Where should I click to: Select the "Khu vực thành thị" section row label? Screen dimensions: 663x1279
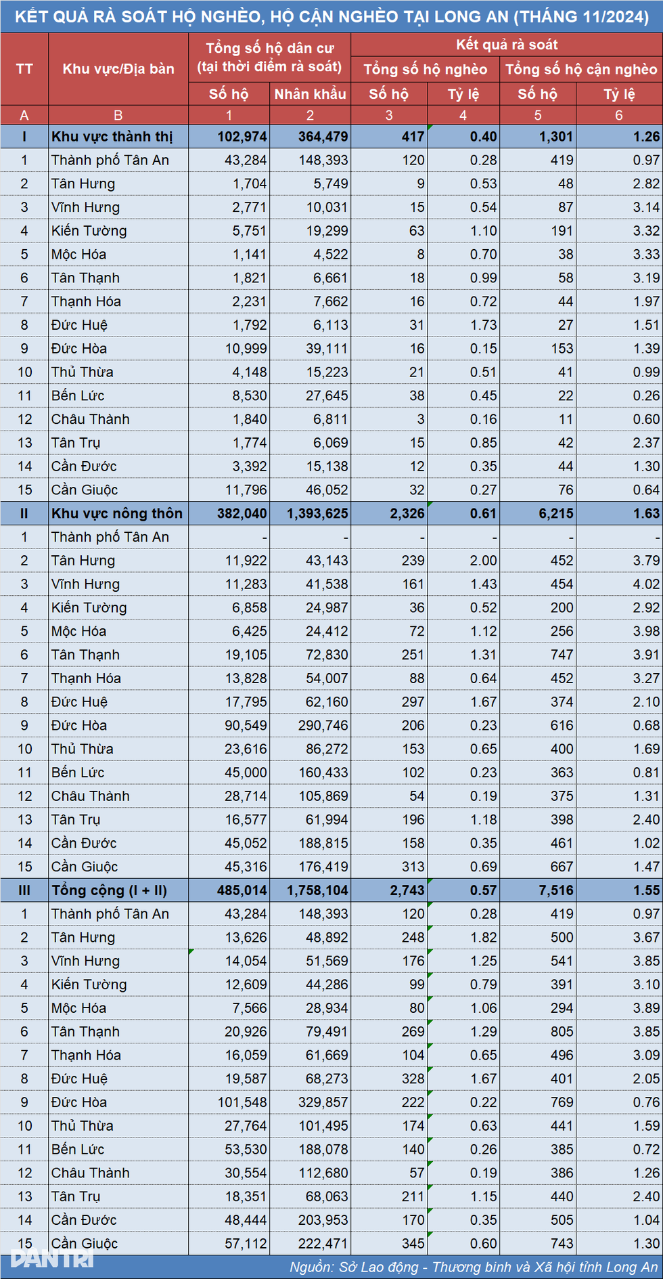click(x=112, y=137)
